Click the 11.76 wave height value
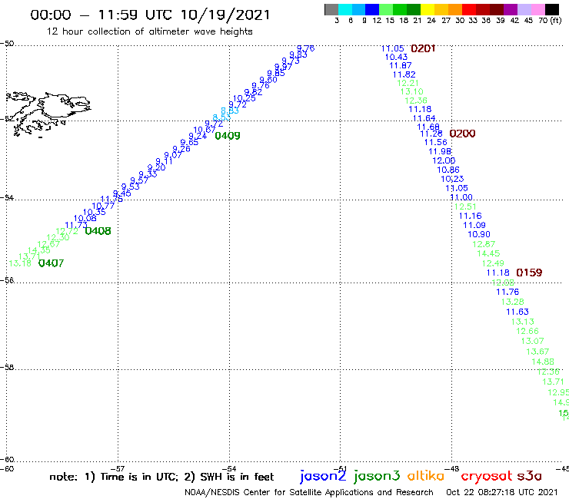 [507, 292]
